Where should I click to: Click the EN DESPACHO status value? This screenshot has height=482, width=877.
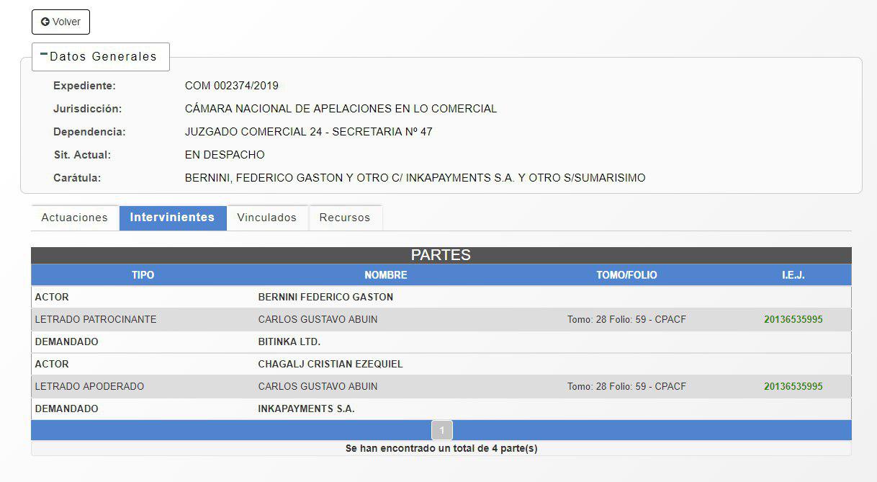(225, 155)
